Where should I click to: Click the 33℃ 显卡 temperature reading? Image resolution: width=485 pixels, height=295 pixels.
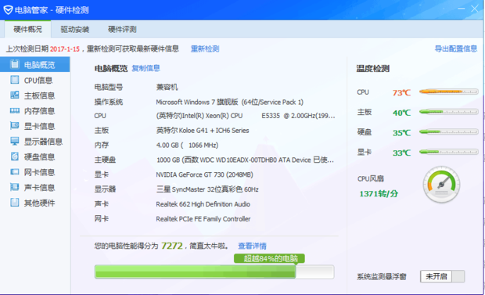[401, 153]
